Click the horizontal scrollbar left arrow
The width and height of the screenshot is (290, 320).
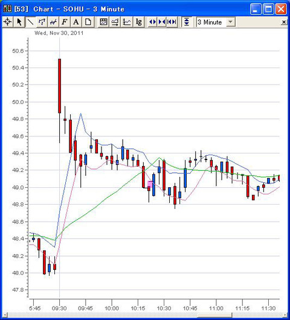click(5, 315)
